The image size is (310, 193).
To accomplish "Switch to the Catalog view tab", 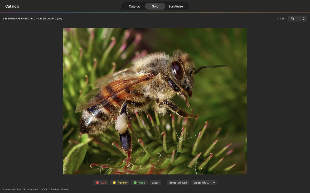I will click(x=134, y=6).
